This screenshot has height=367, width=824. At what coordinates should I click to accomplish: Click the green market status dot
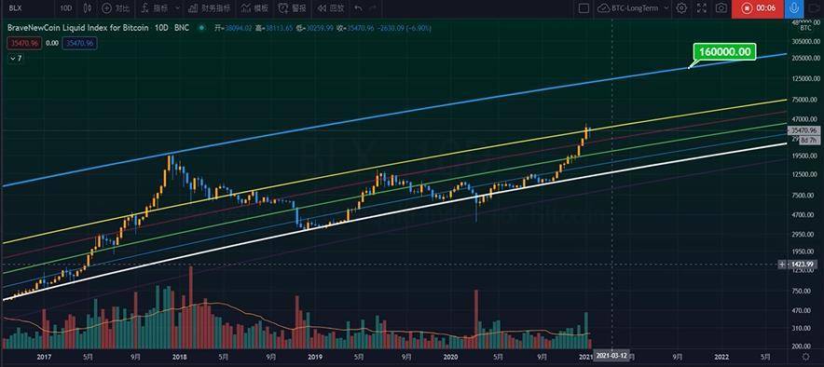[200, 28]
